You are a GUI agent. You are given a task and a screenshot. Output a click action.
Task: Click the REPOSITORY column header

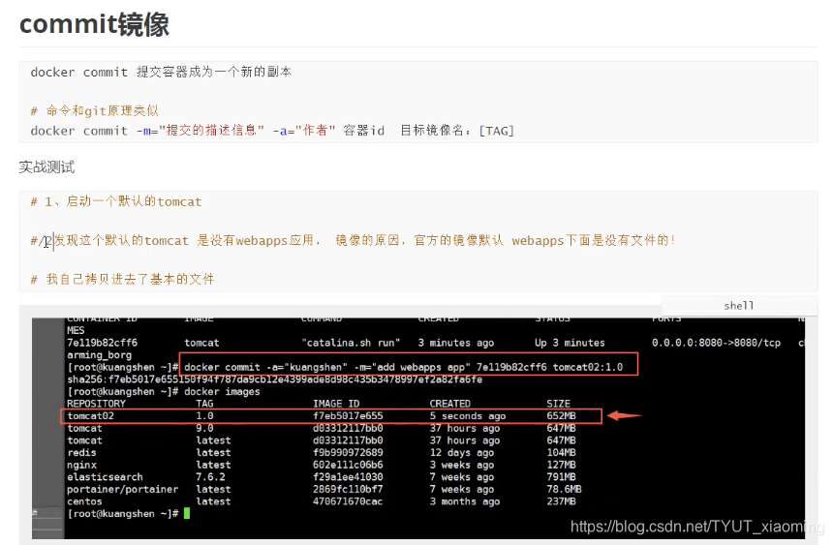coord(96,404)
